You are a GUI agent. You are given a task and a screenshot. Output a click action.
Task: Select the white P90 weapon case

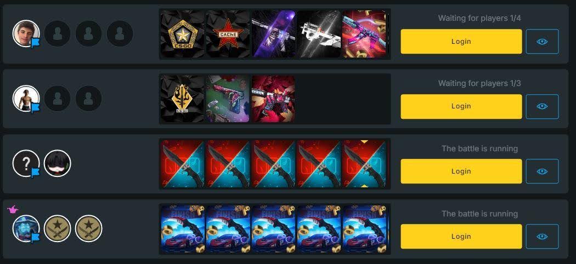(319, 34)
